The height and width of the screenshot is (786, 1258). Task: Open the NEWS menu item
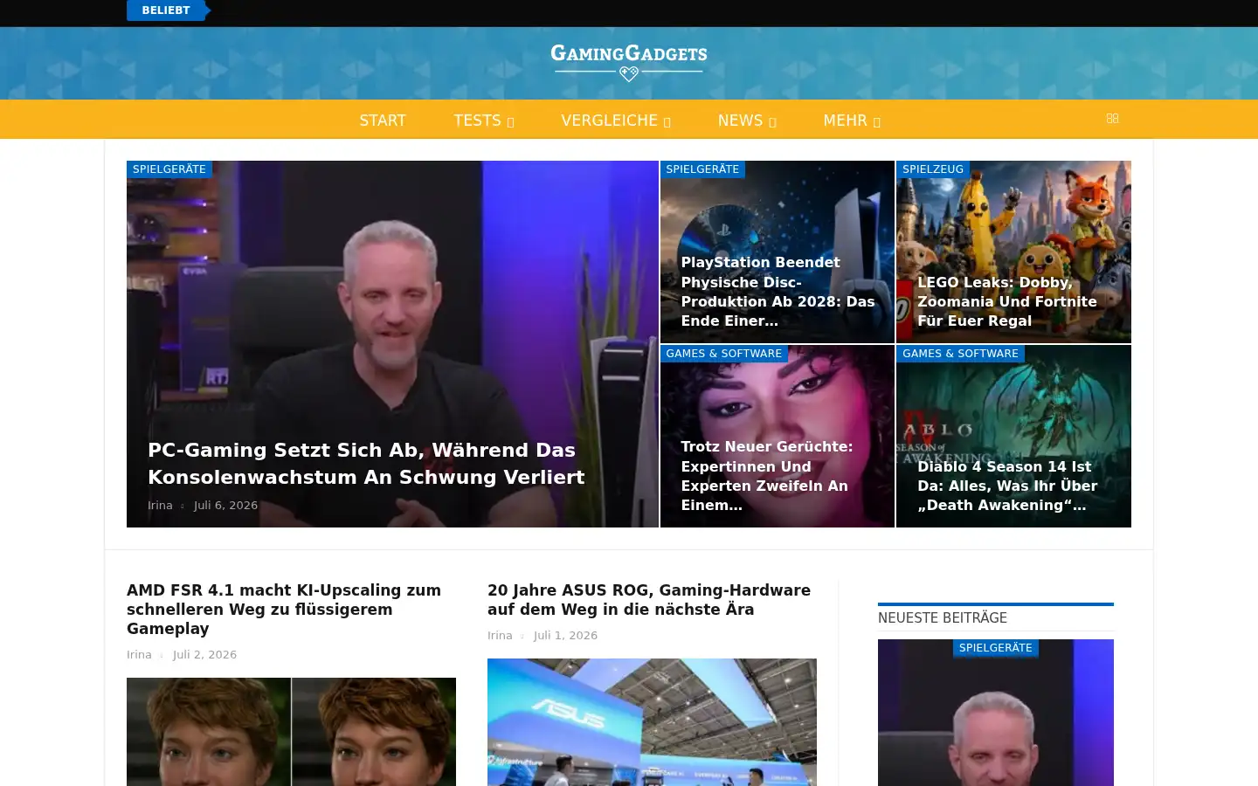coord(740,121)
